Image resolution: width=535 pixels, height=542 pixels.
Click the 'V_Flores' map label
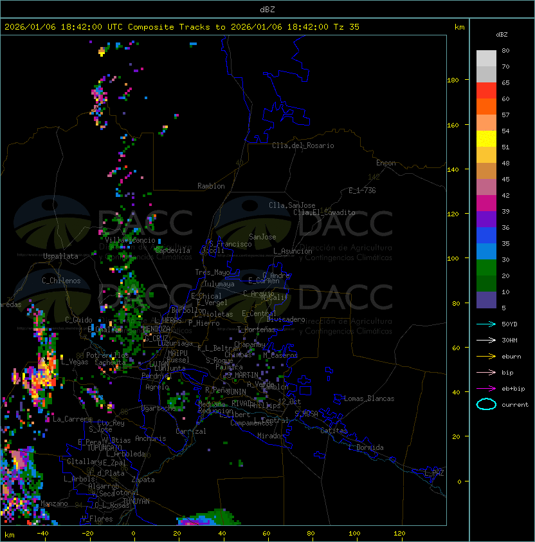pyautogui.click(x=97, y=519)
